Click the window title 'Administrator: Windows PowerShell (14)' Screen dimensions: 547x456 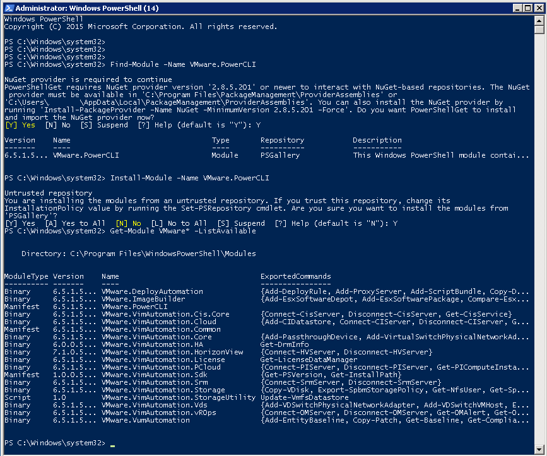(x=87, y=8)
